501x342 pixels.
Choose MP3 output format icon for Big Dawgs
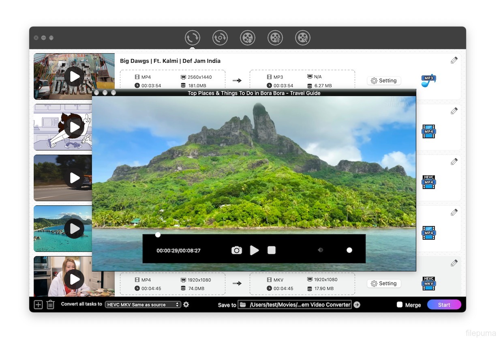click(x=428, y=80)
